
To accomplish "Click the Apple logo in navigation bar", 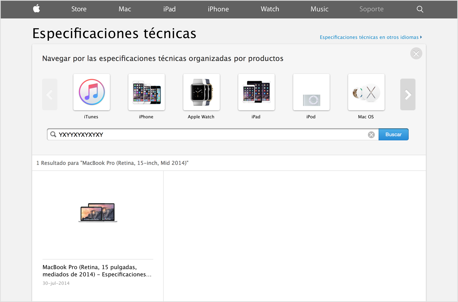I will tap(36, 9).
